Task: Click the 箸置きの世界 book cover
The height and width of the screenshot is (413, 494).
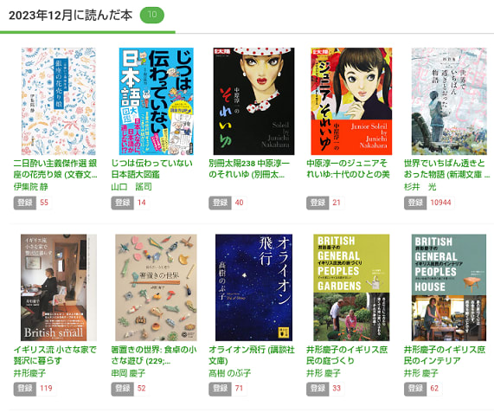Action: pos(157,287)
